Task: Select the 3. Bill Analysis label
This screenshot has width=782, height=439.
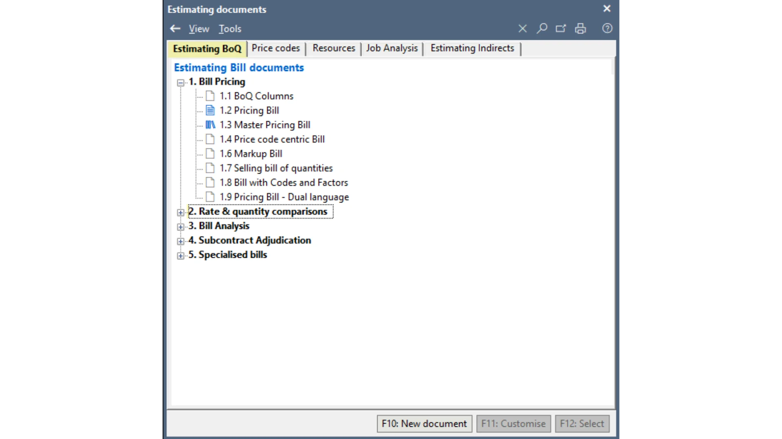Action: [x=219, y=226]
